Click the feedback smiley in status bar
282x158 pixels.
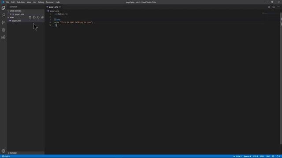pos(273,156)
